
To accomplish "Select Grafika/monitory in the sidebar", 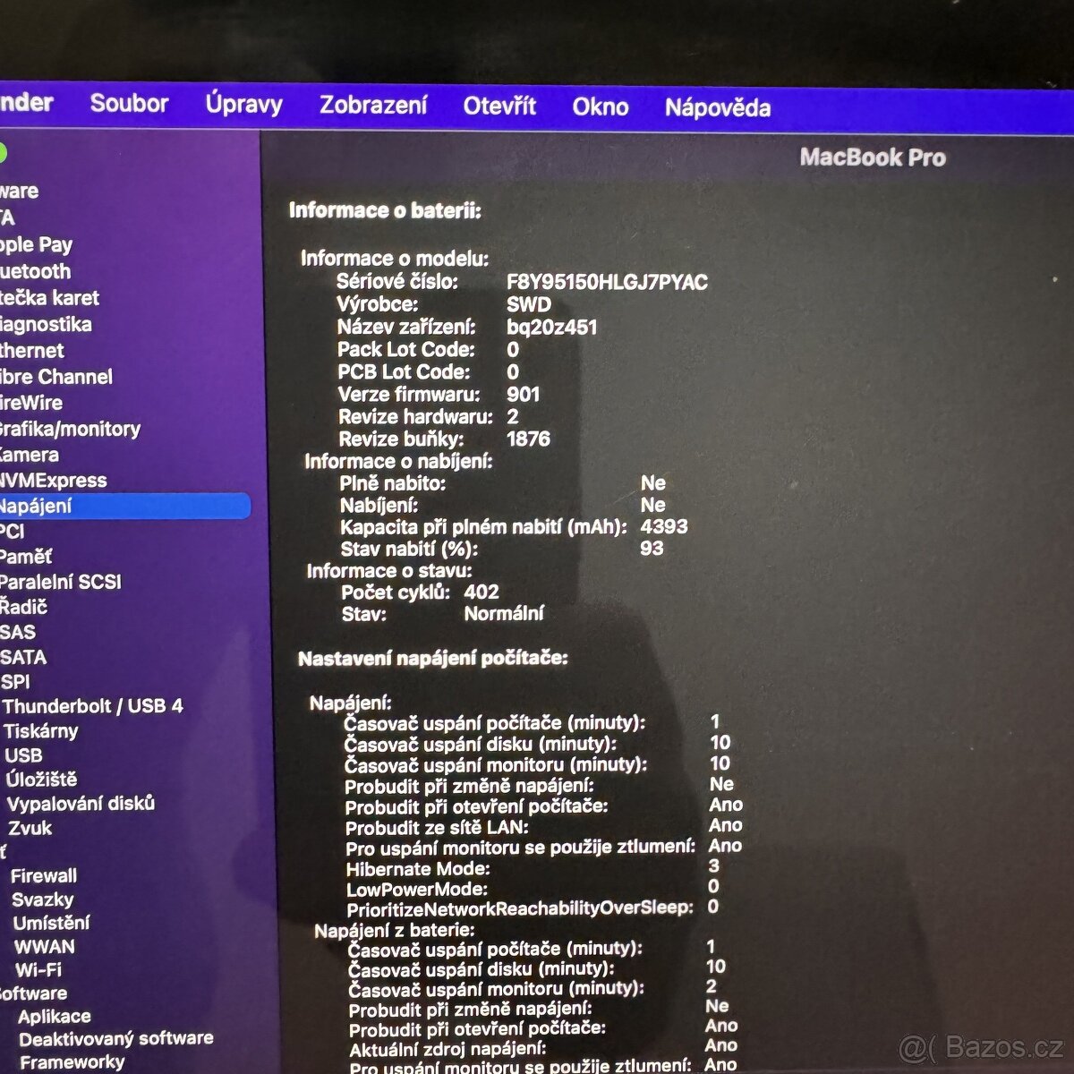I will pyautogui.click(x=70, y=429).
